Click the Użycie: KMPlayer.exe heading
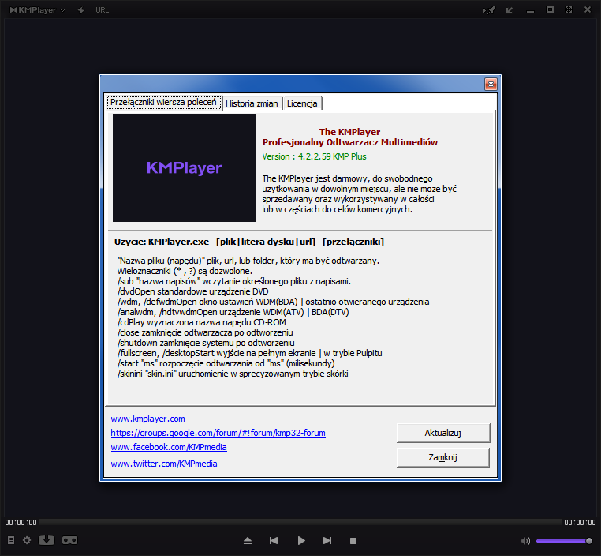The height and width of the screenshot is (556, 601). coord(249,242)
